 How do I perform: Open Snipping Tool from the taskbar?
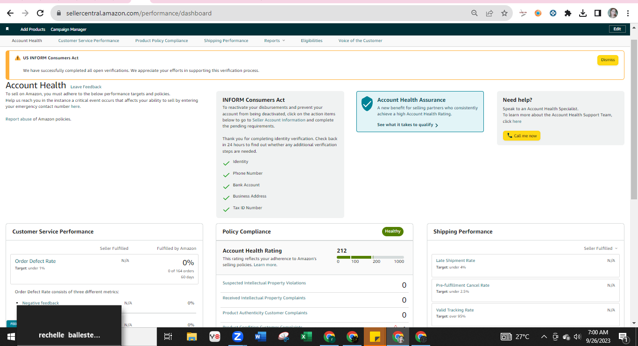pyautogui.click(x=284, y=336)
